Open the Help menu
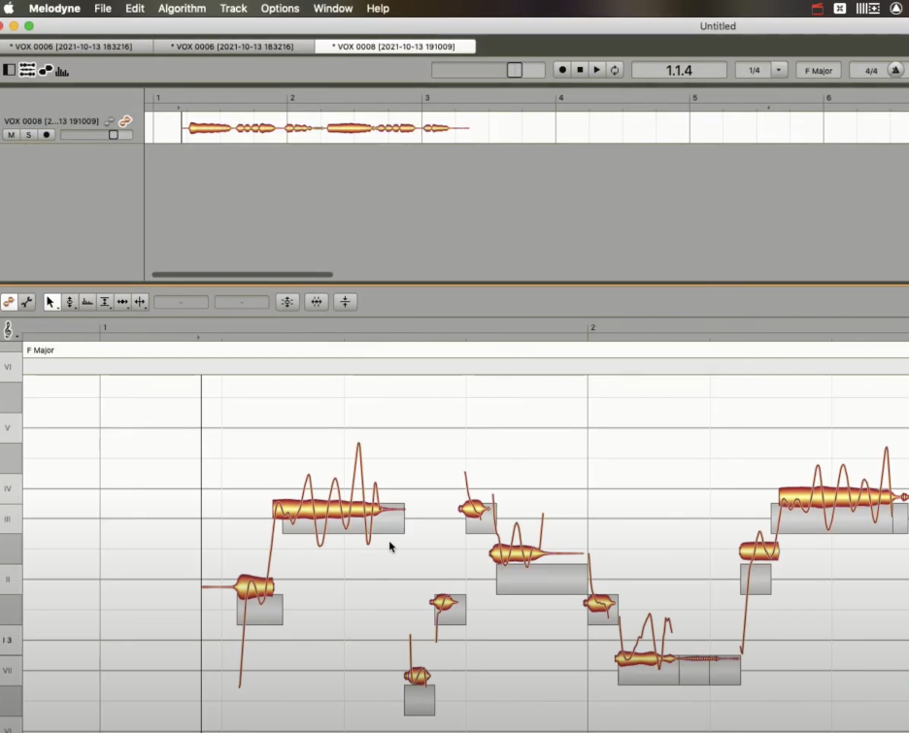Screen dimensions: 909x733 pyautogui.click(x=378, y=9)
